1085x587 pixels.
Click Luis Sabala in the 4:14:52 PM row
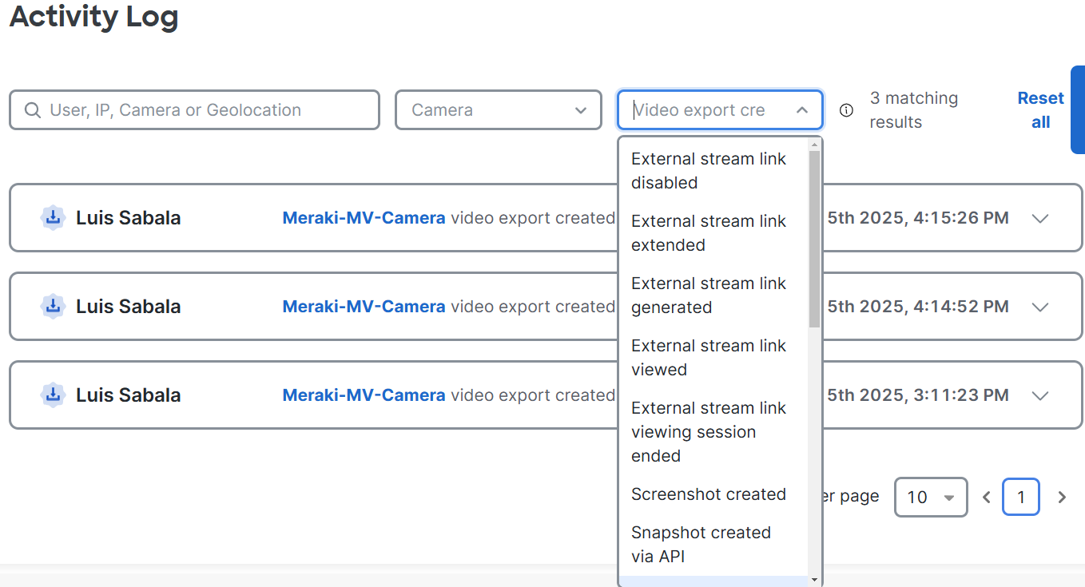[x=128, y=307]
